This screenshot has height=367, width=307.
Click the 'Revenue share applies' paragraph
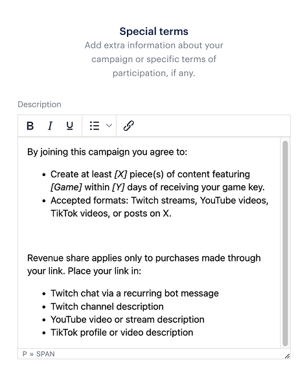144,265
